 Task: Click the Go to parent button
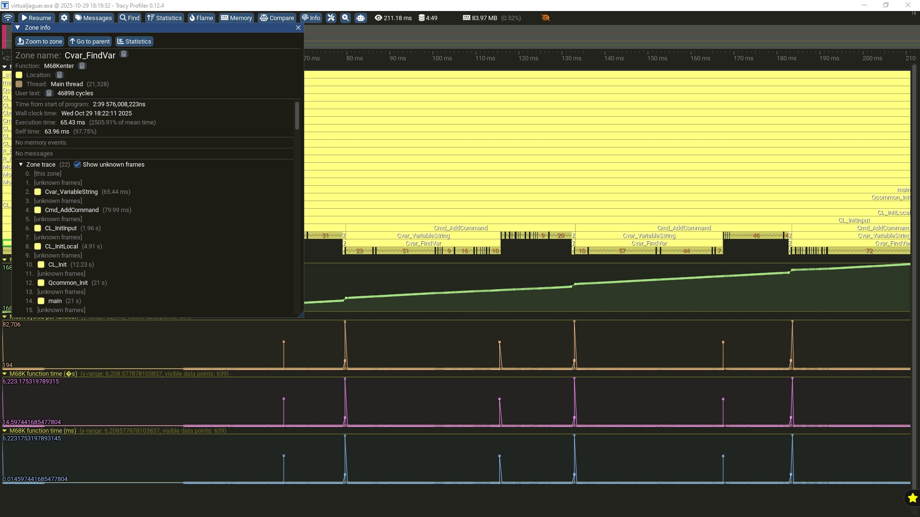tap(90, 42)
